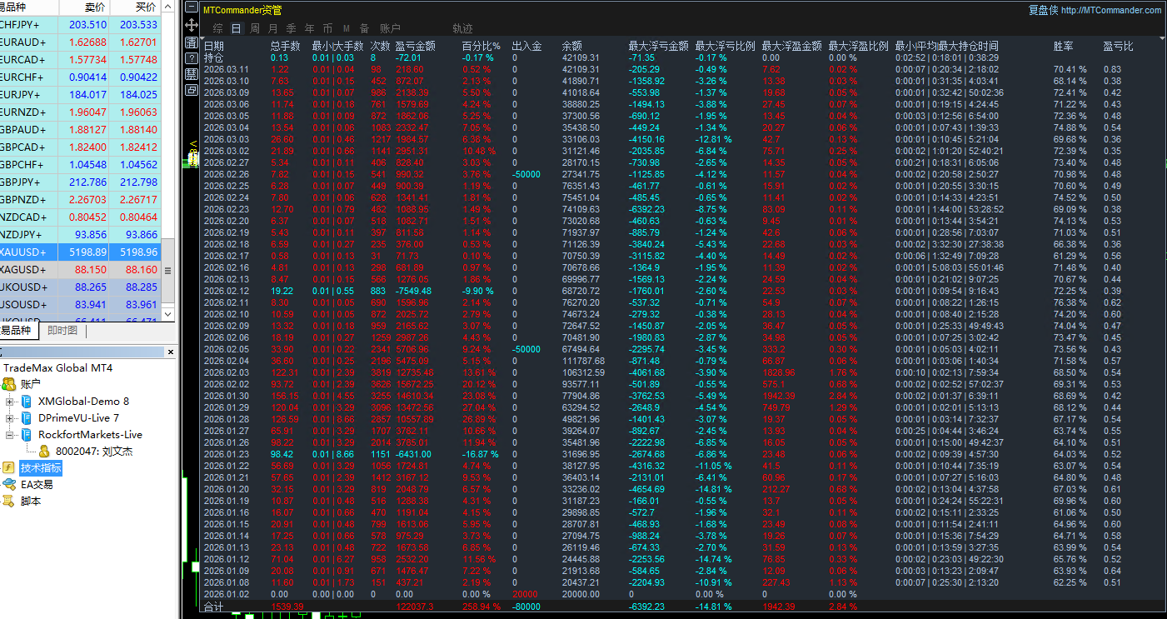Viewport: 1167px width, 619px height.
Task: Open the 季 quarterly tab
Action: 291,28
